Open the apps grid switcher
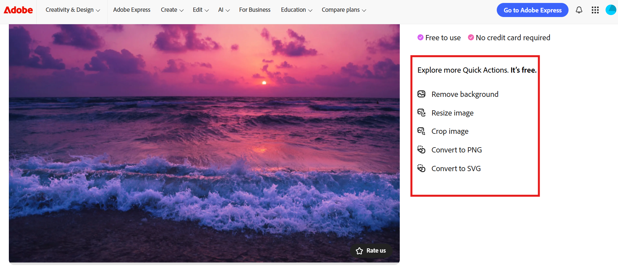This screenshot has height=266, width=618. click(595, 10)
